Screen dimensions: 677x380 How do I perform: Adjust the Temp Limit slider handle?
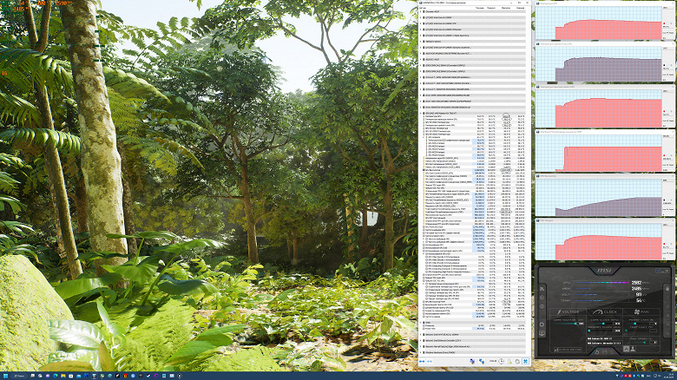[626, 331]
